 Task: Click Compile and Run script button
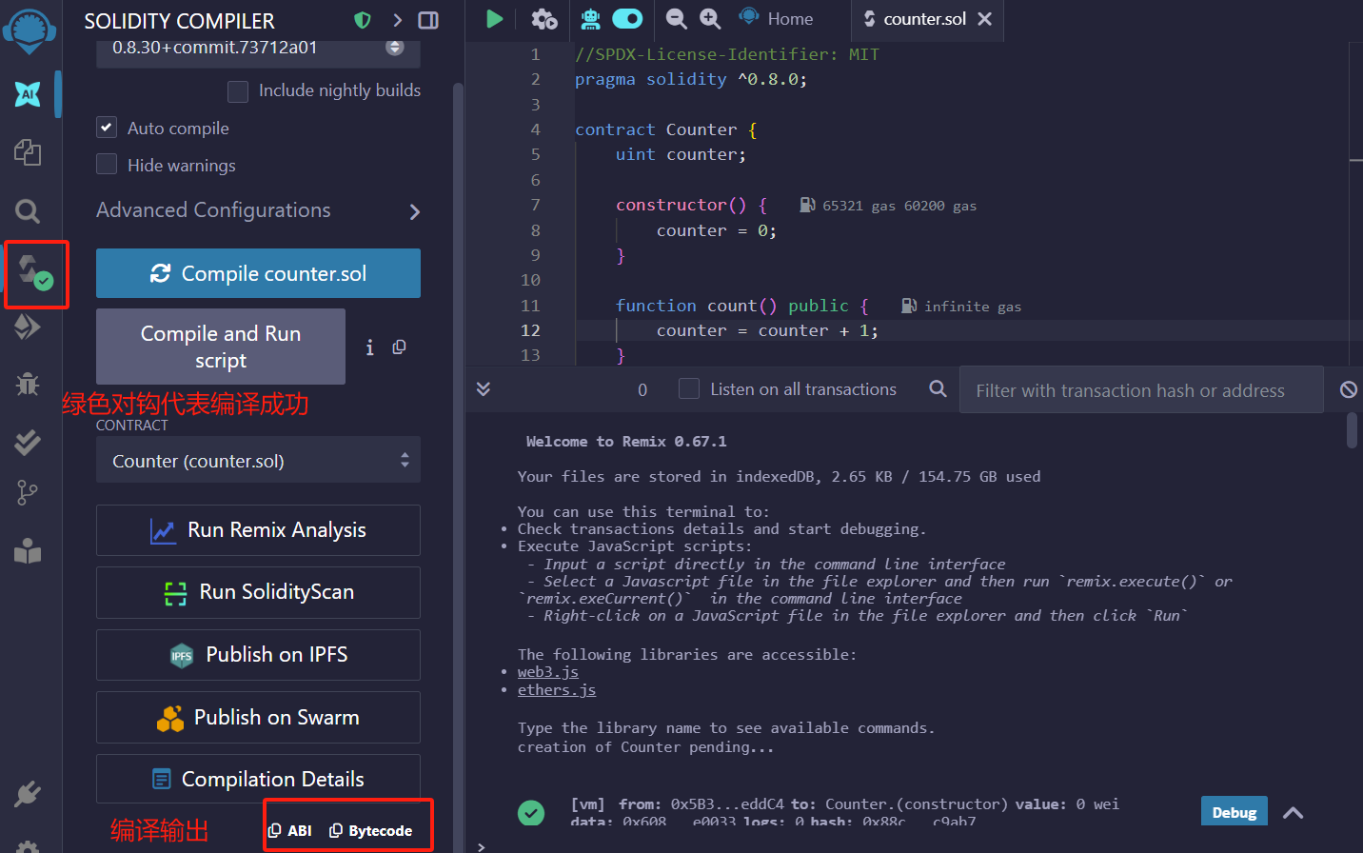pos(221,347)
